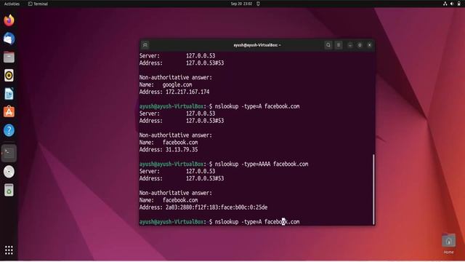Open the optical disc icon in dock
Image resolution: width=465 pixels, height=262 pixels.
[x=9, y=172]
